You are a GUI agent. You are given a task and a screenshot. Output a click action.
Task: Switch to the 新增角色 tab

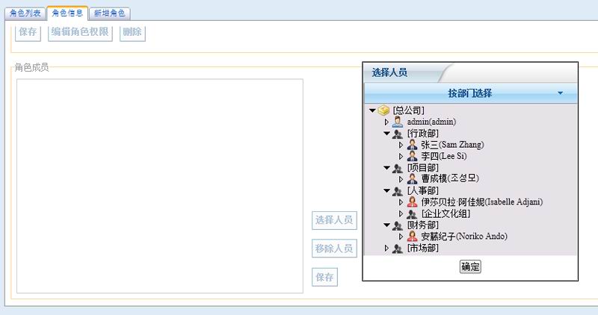point(109,13)
